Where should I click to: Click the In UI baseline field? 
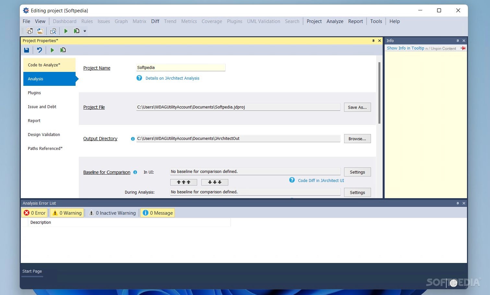pyautogui.click(x=255, y=172)
